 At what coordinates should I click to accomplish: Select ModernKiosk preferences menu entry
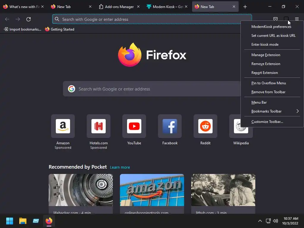272,27
